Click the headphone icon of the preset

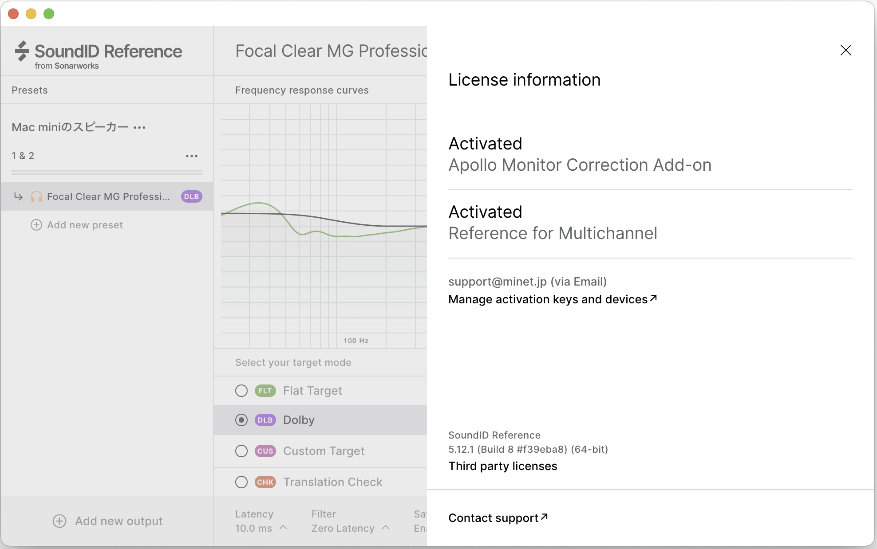(36, 196)
